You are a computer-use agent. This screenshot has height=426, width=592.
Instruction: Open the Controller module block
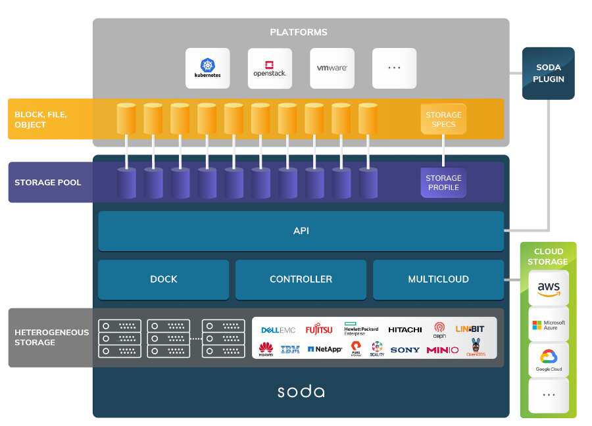point(301,279)
